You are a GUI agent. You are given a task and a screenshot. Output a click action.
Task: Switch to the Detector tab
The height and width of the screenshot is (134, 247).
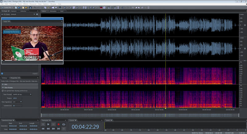click(23, 11)
